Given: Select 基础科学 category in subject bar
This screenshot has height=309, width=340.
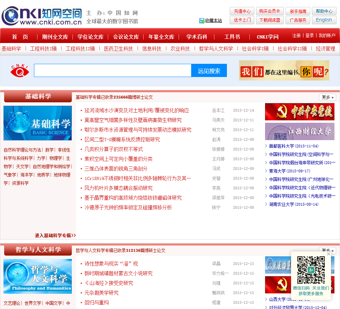Looking at the screenshot, I should (x=11, y=49).
